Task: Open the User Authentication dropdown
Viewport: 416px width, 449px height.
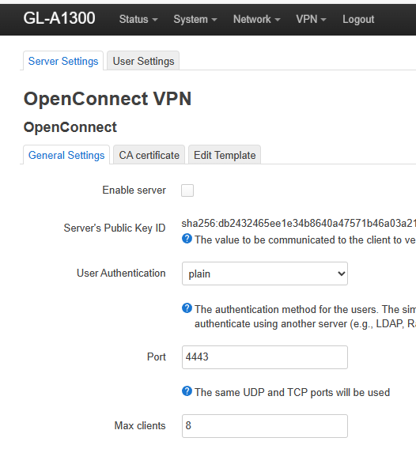Action: coord(265,274)
